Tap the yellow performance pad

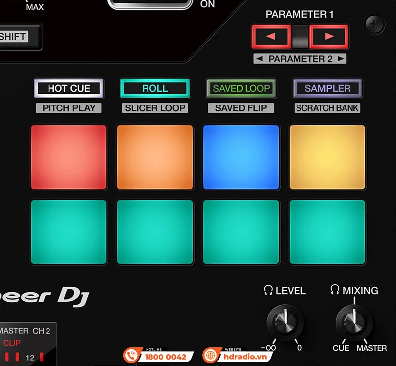(328, 157)
